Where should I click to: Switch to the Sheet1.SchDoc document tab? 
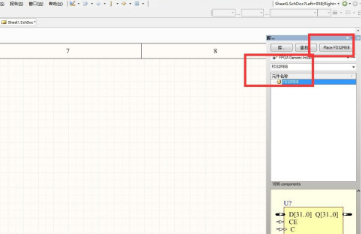[x=19, y=22]
